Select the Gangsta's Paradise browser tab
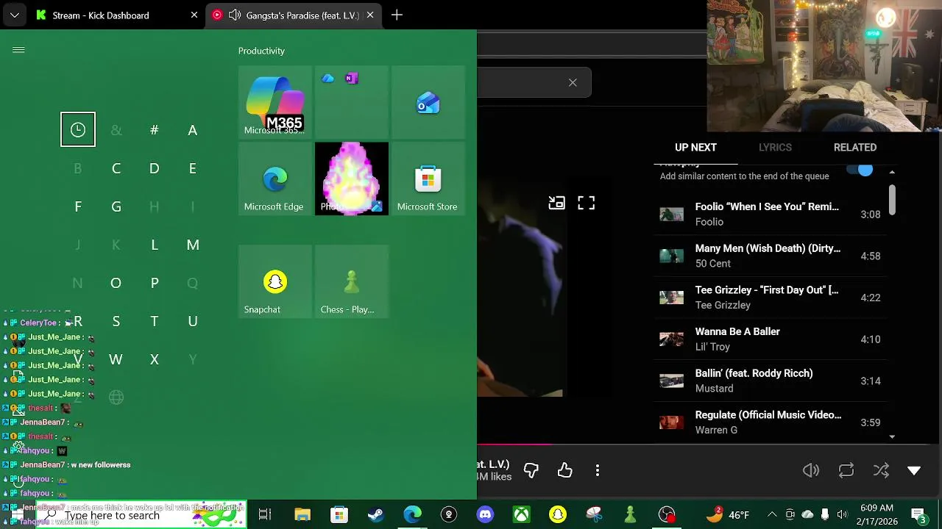Screen dimensions: 942x529 [294, 15]
